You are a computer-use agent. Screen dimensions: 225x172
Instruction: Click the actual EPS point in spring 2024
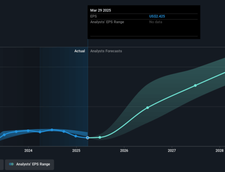pyautogui.click(x=40, y=132)
